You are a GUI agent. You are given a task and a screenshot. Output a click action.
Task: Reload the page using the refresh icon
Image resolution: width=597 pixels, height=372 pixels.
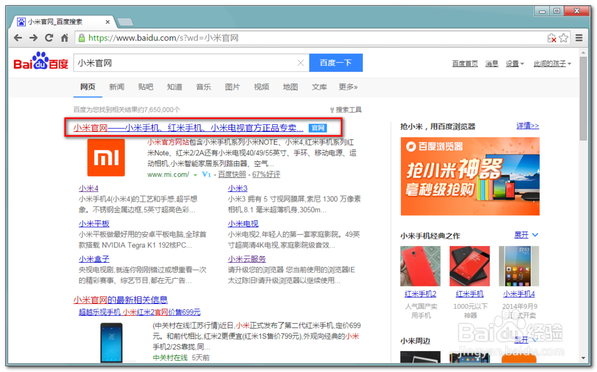50,37
